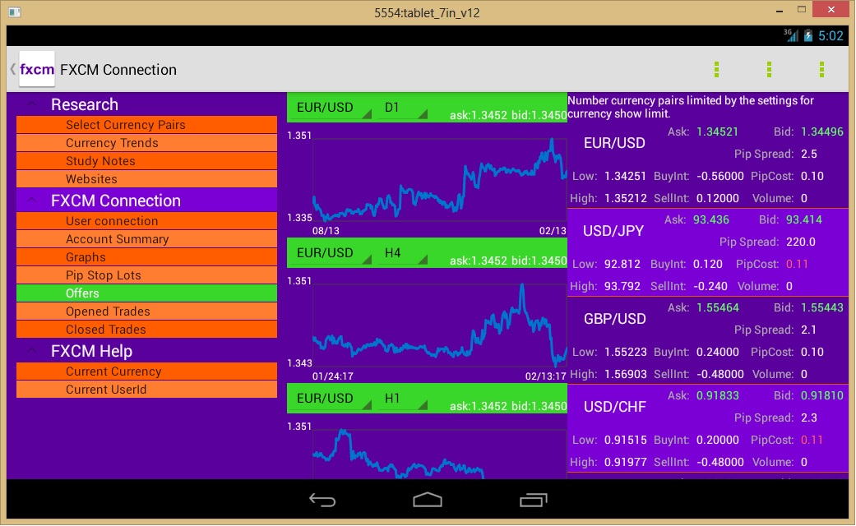This screenshot has height=526, width=856.
Task: Open the H1 timeframe dropdown
Action: click(x=403, y=399)
